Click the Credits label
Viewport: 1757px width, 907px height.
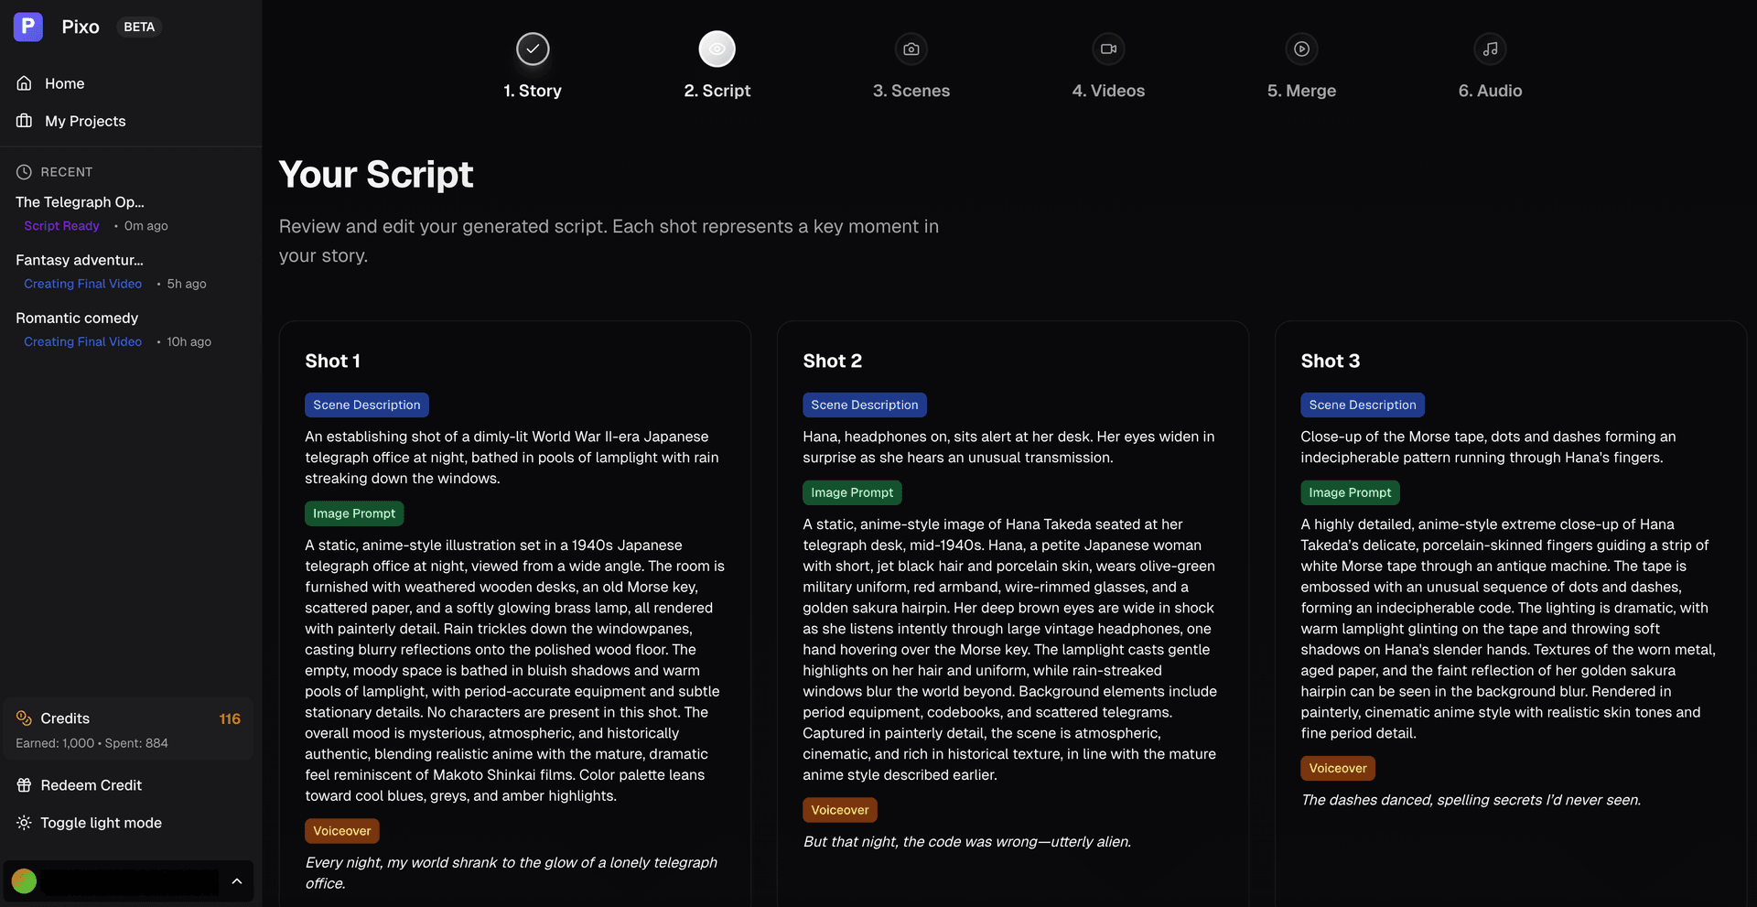(65, 718)
